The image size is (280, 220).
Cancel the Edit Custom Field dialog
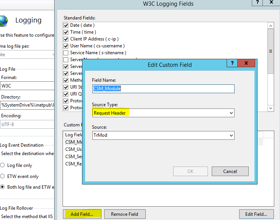click(230, 171)
